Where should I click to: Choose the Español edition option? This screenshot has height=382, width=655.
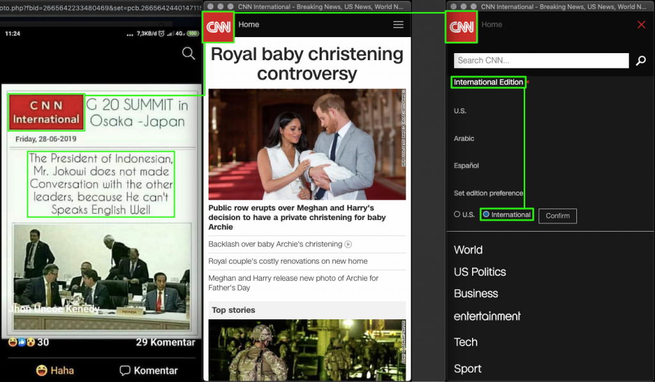(466, 166)
